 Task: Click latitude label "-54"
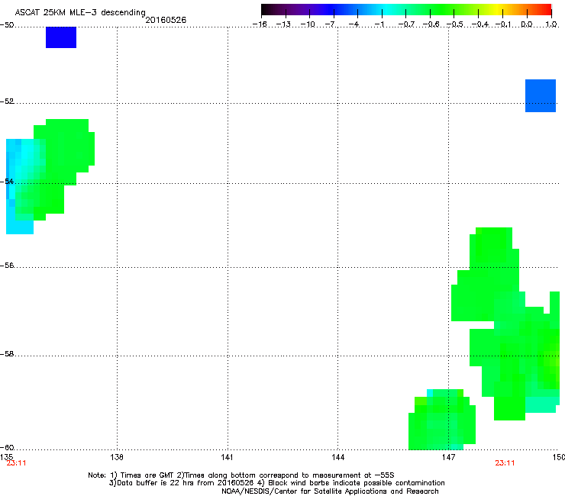[x=7, y=181]
